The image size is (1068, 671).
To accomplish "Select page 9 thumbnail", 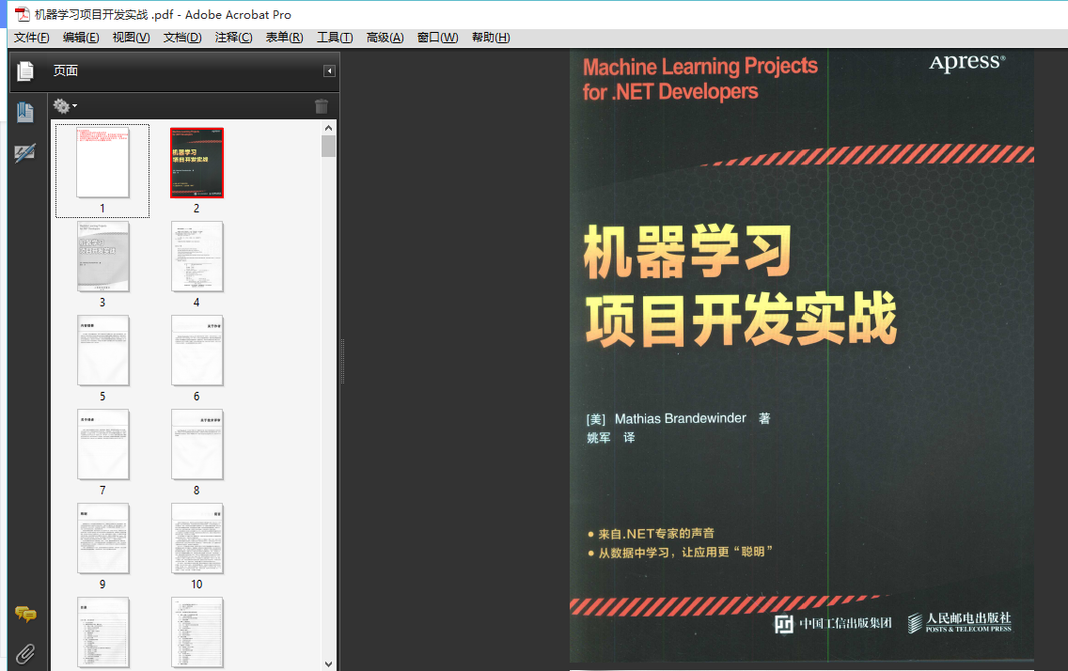I will coord(102,538).
